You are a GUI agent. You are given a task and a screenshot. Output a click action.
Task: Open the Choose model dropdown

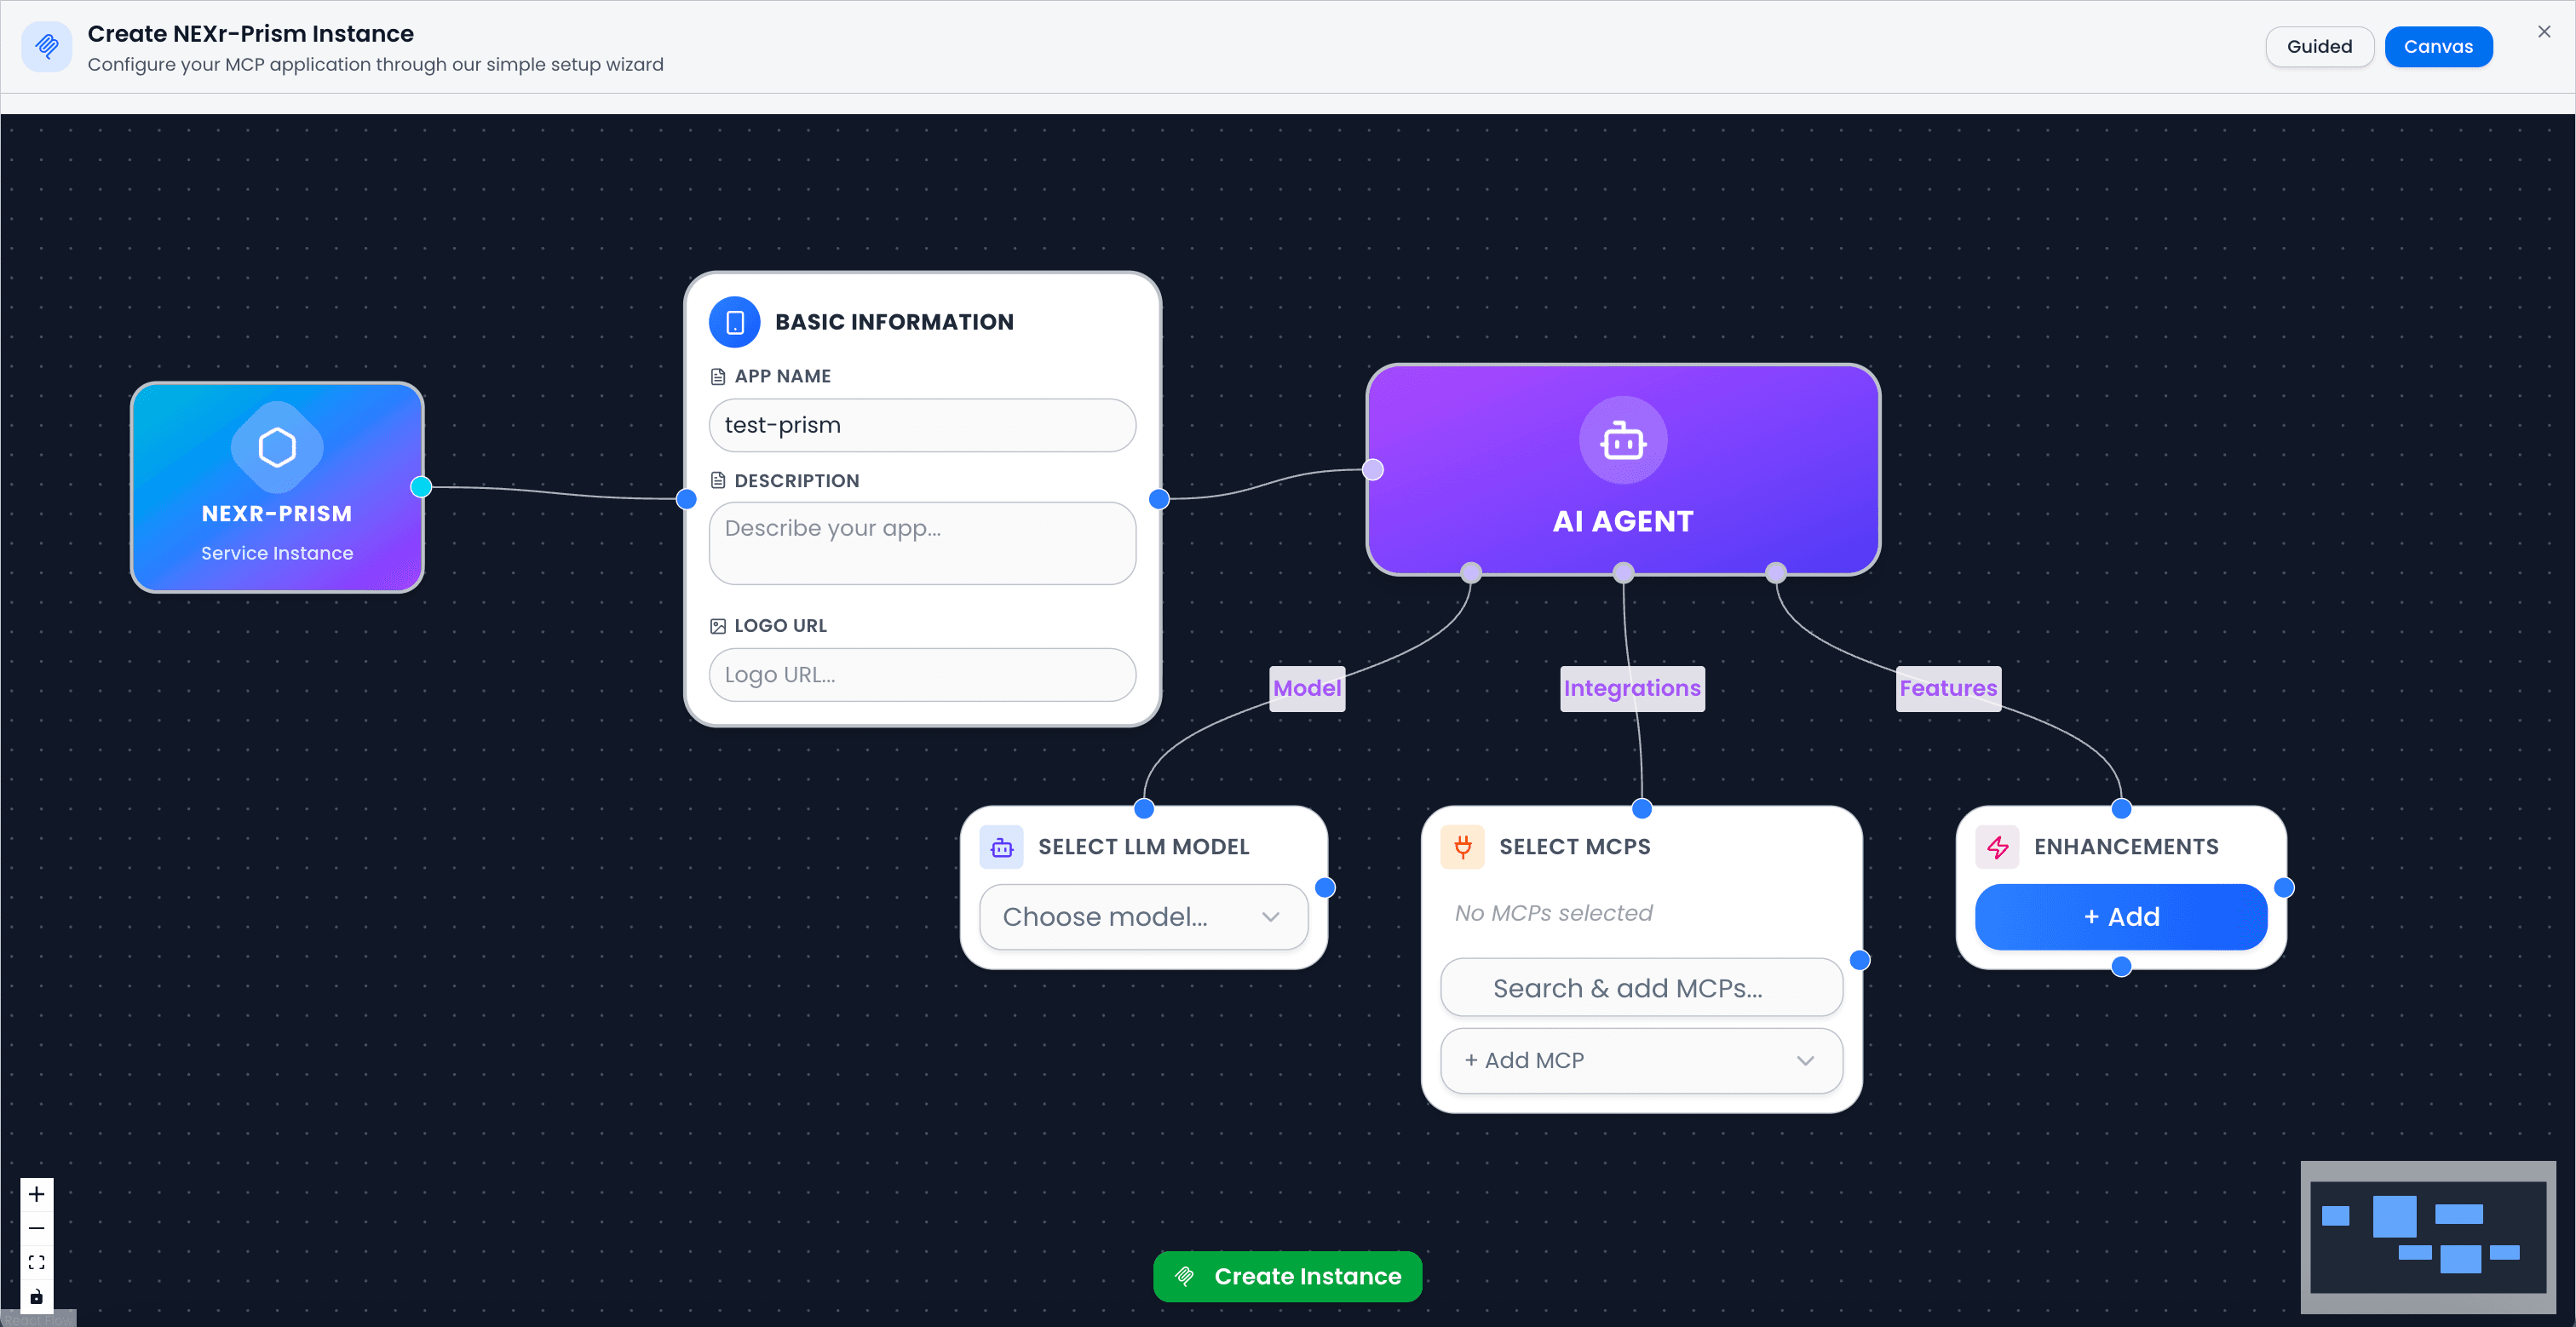pos(1143,916)
